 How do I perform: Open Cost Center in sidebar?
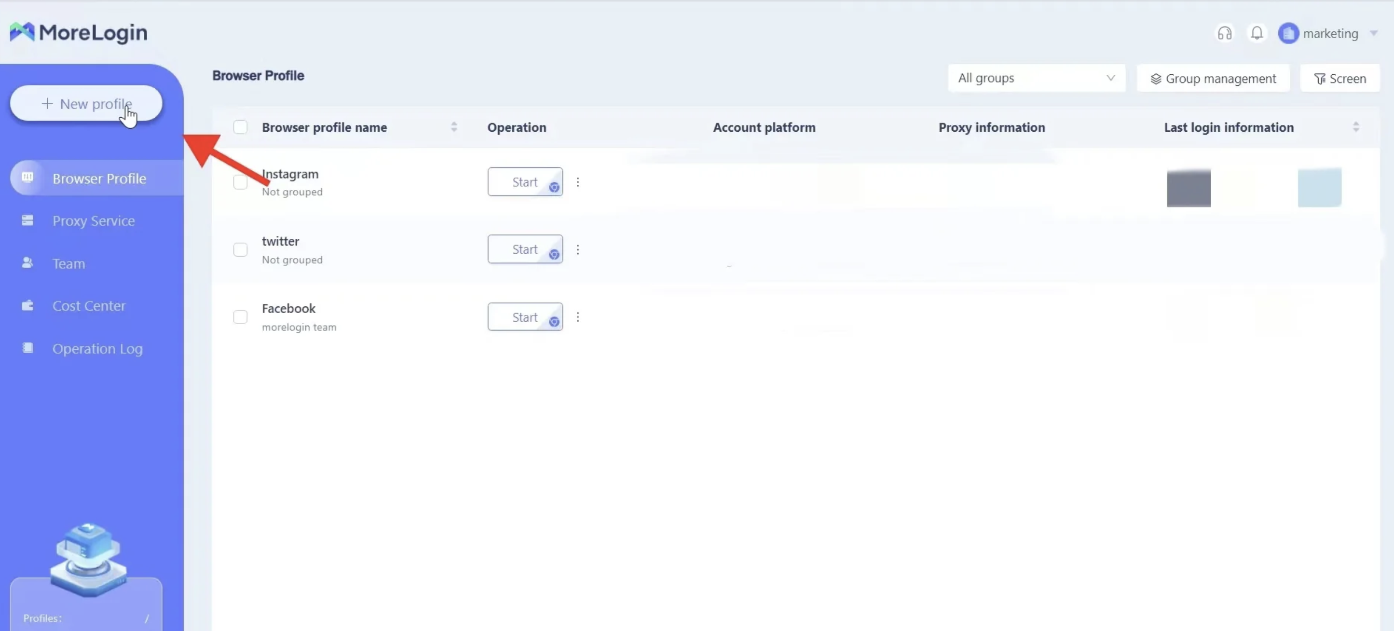89,305
